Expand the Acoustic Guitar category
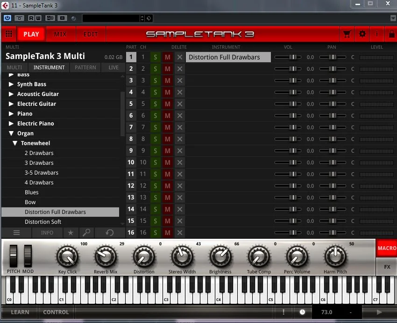The width and height of the screenshot is (397, 323). pos(11,94)
